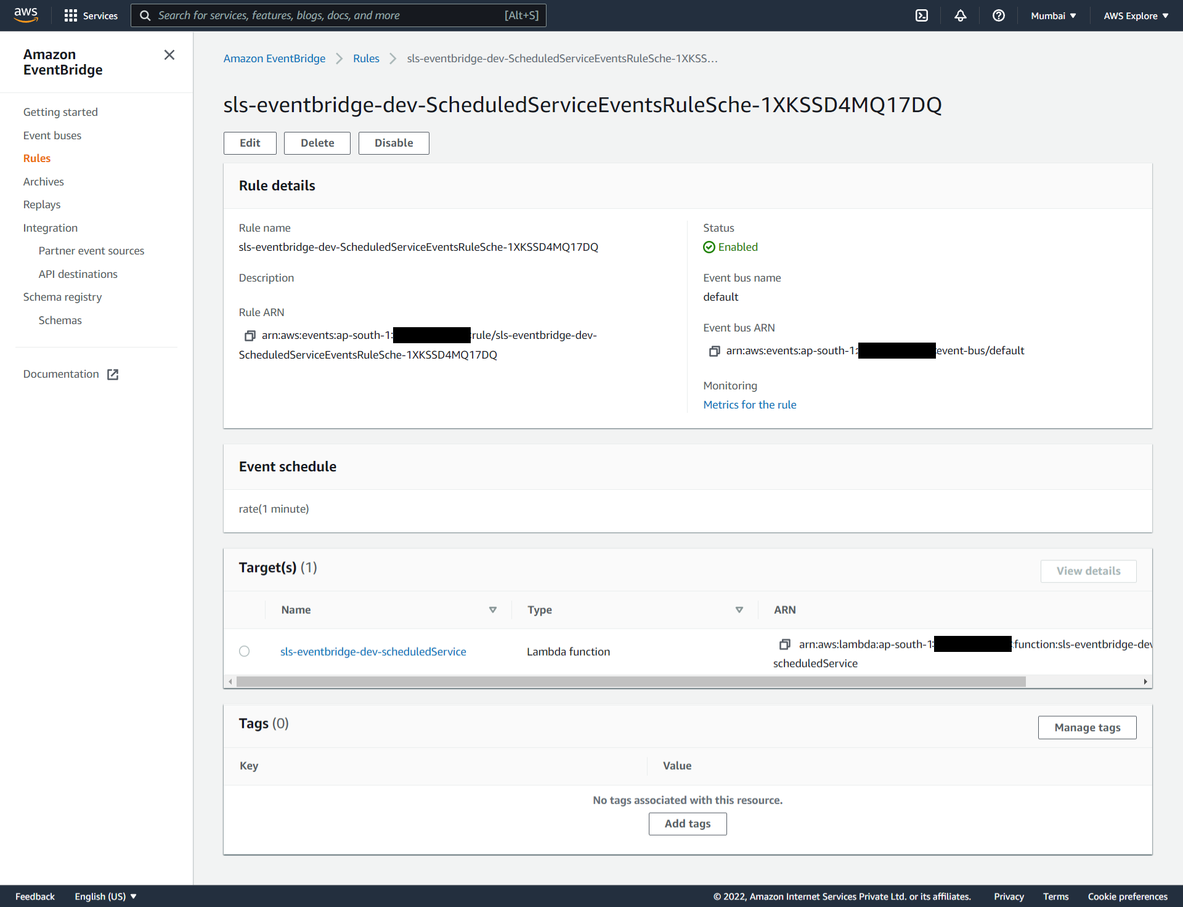
Task: Open Archives in sidebar
Action: pos(44,182)
